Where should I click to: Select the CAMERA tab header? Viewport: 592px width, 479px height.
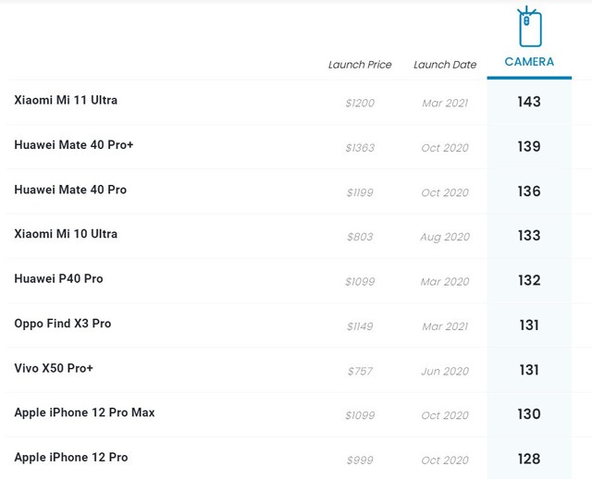click(529, 62)
